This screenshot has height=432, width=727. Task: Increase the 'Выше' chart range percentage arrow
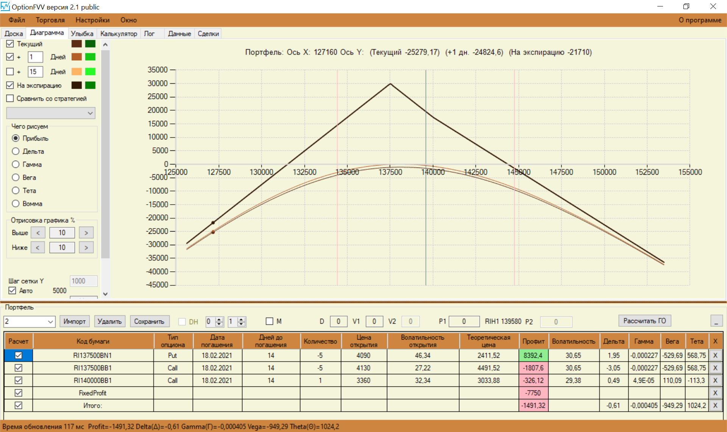pos(86,233)
